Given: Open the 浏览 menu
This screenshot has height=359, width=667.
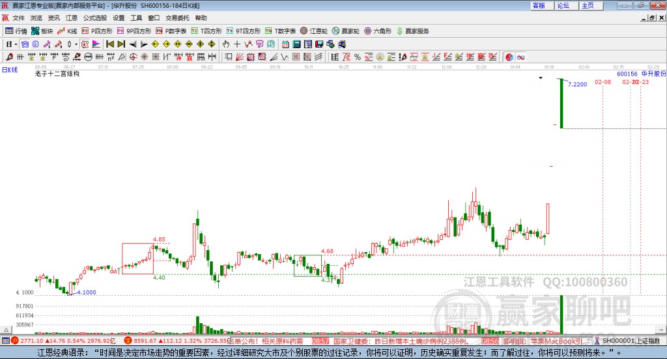Looking at the screenshot, I should [x=36, y=18].
